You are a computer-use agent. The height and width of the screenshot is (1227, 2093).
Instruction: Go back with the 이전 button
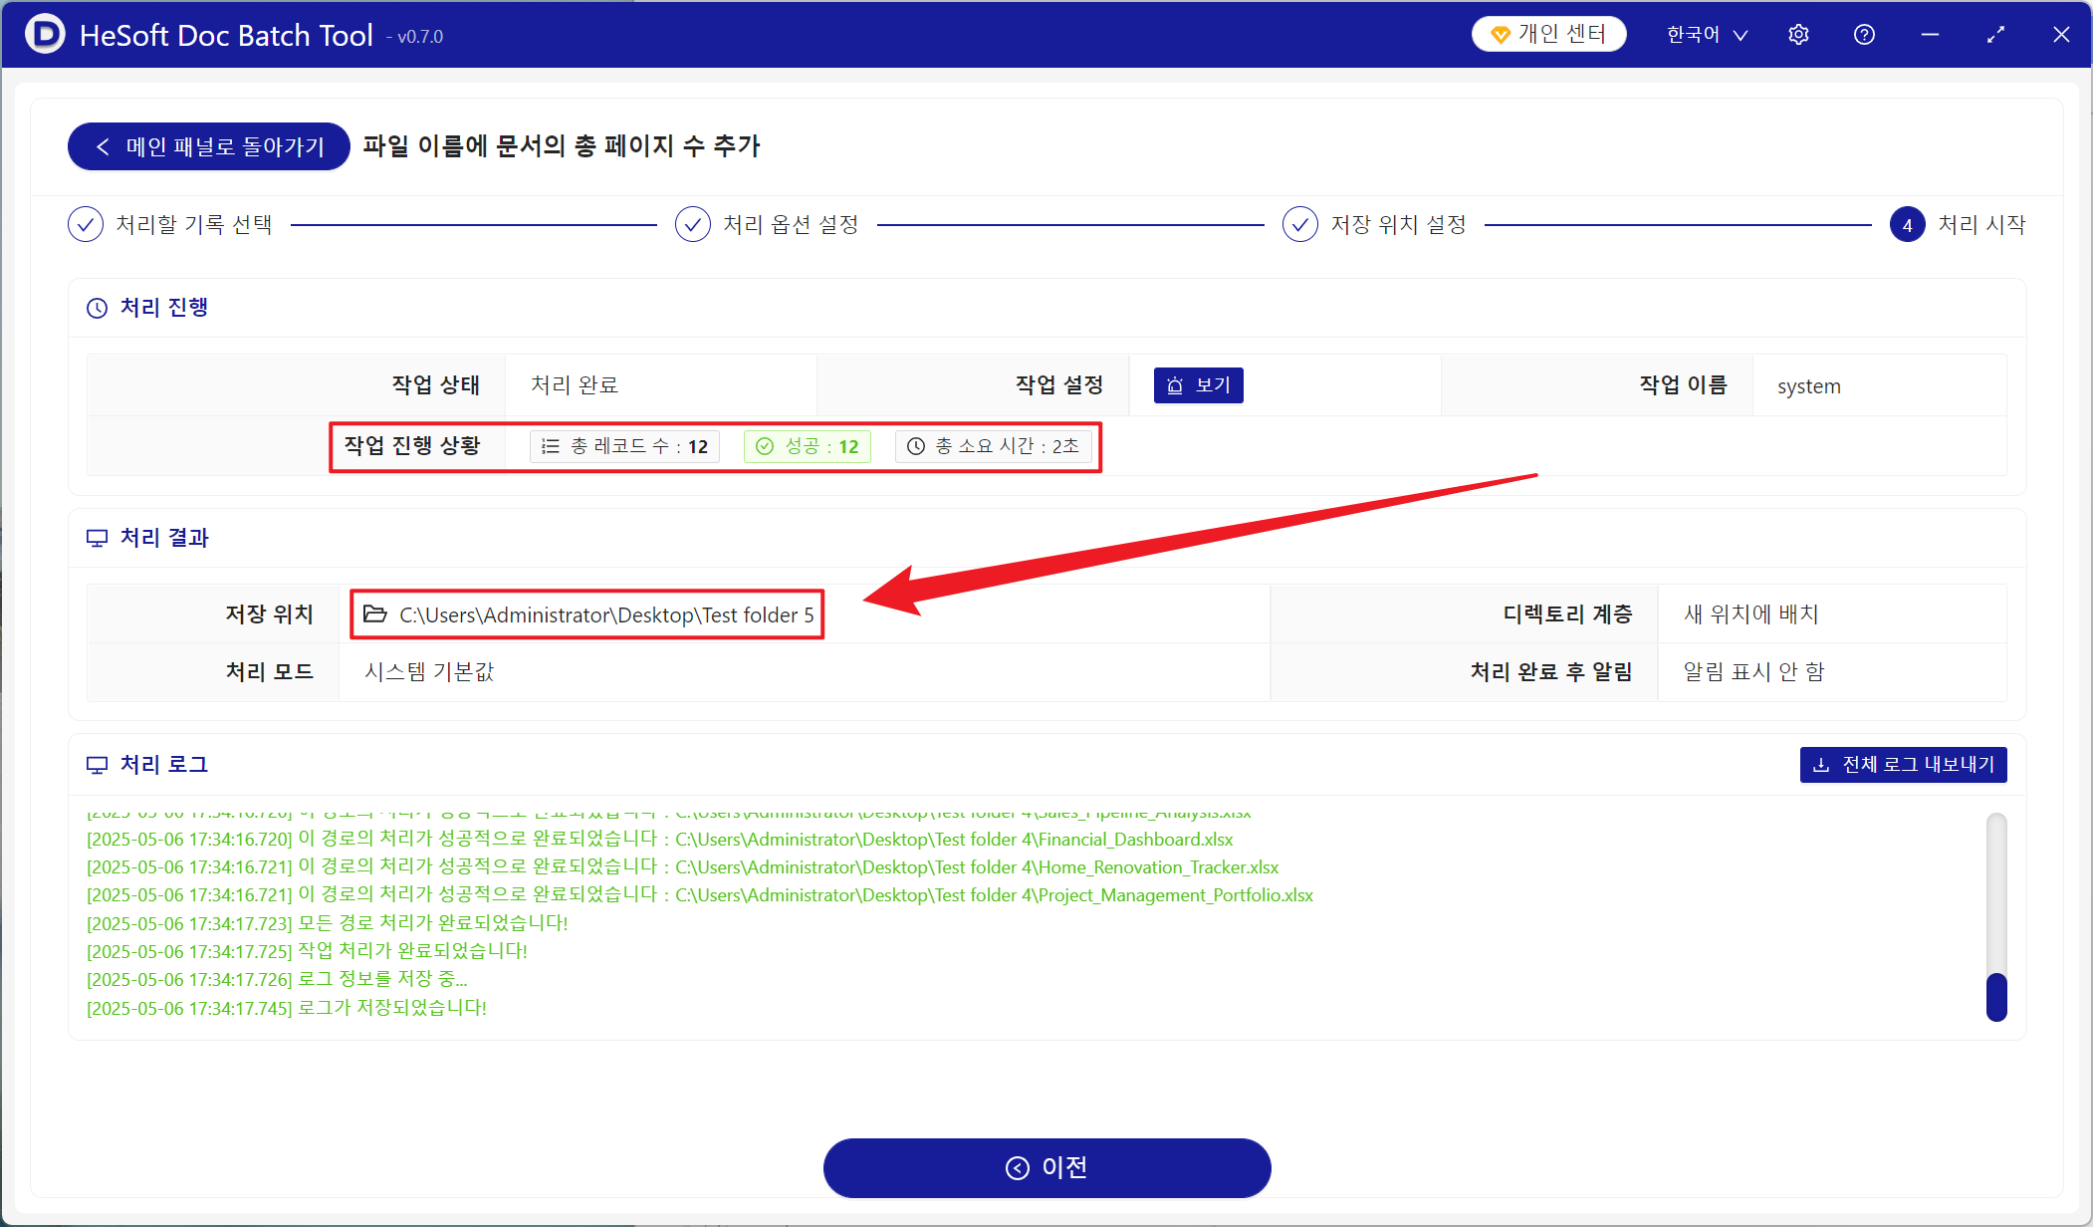[1046, 1167]
